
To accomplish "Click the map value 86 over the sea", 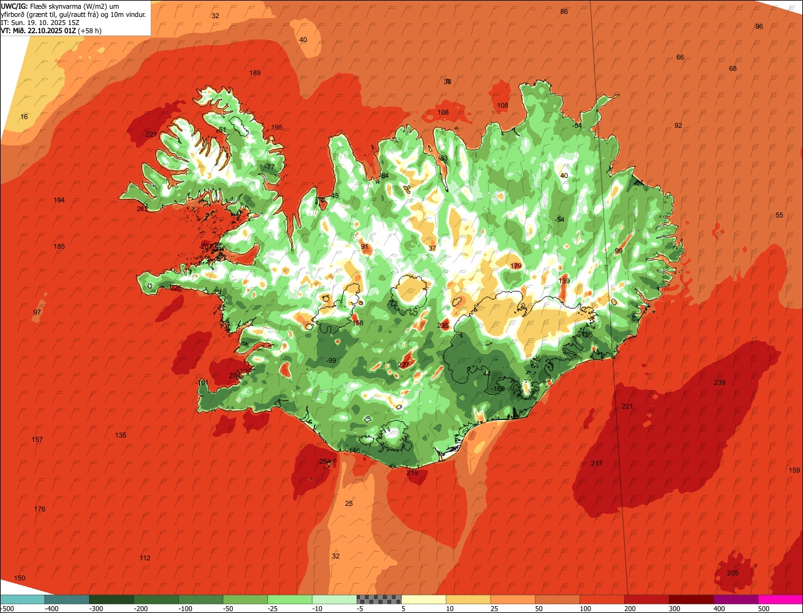I will point(564,11).
